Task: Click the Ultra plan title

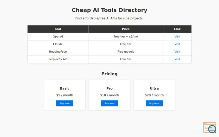Action: 154,88
